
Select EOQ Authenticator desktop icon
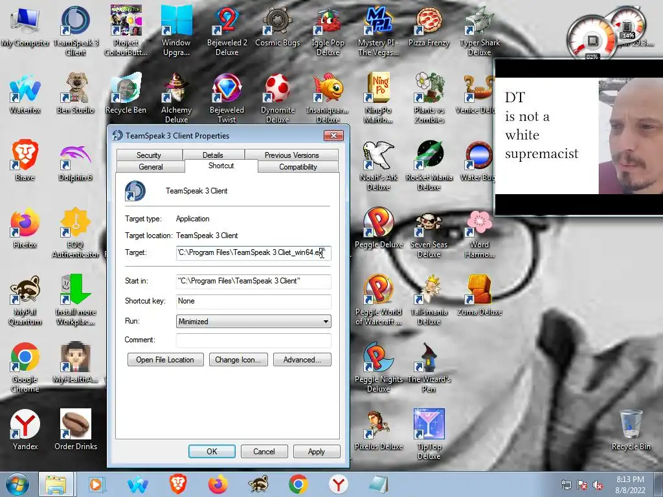tap(76, 232)
